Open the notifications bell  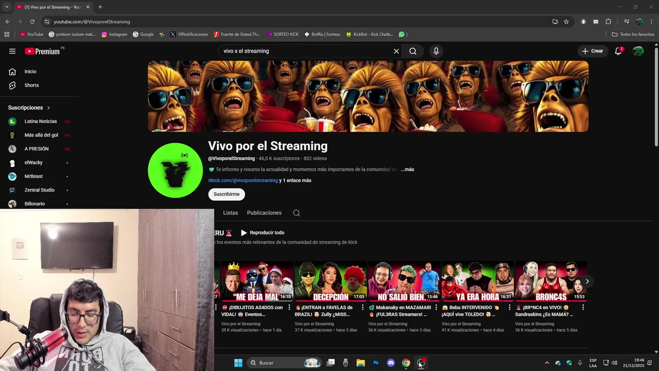[618, 51]
